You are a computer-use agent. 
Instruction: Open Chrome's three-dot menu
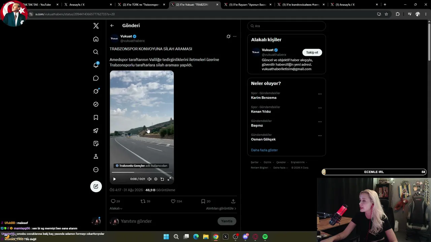426,14
